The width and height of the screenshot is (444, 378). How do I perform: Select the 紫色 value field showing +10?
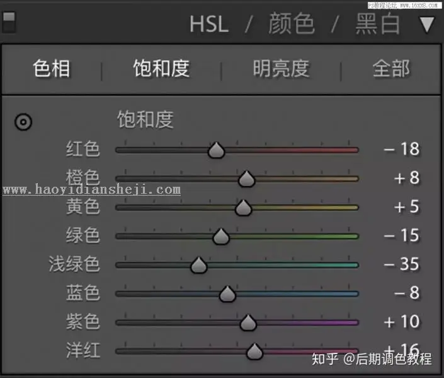[402, 322]
